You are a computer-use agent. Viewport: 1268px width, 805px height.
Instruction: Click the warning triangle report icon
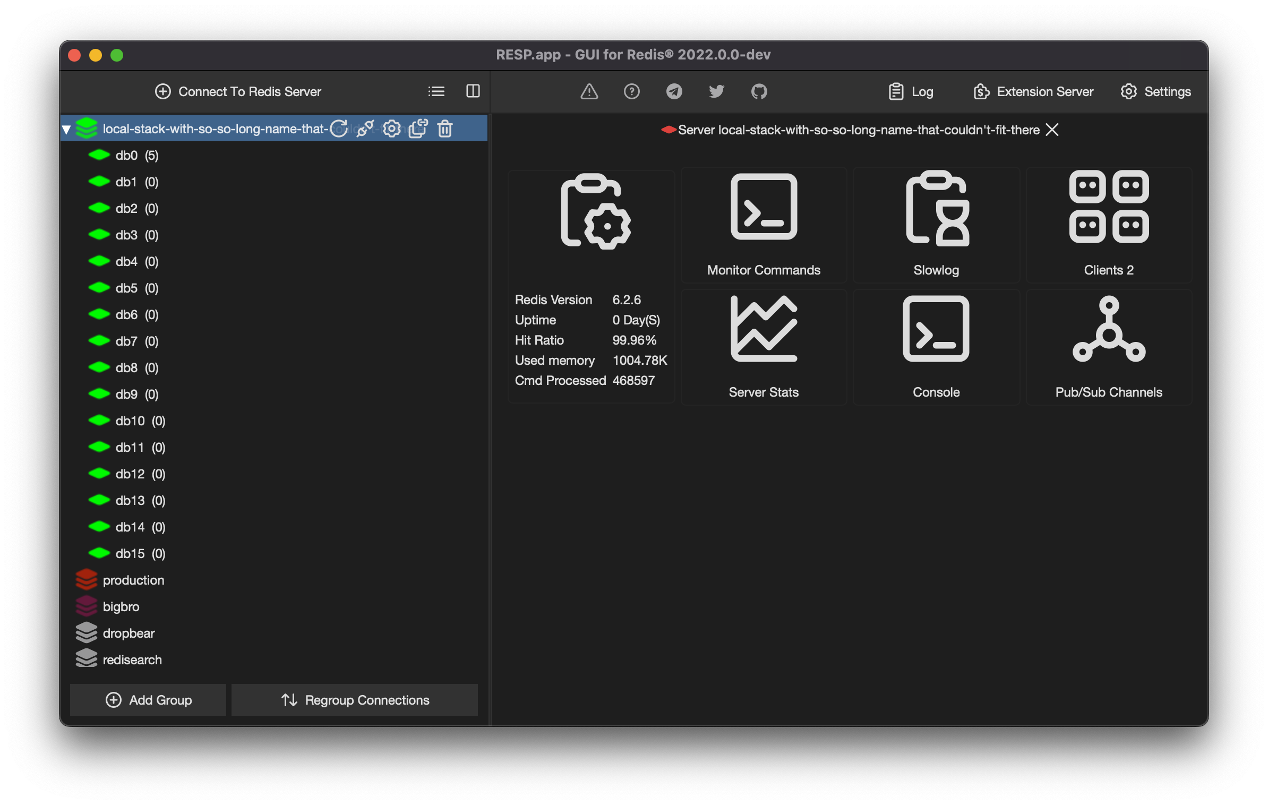(589, 91)
